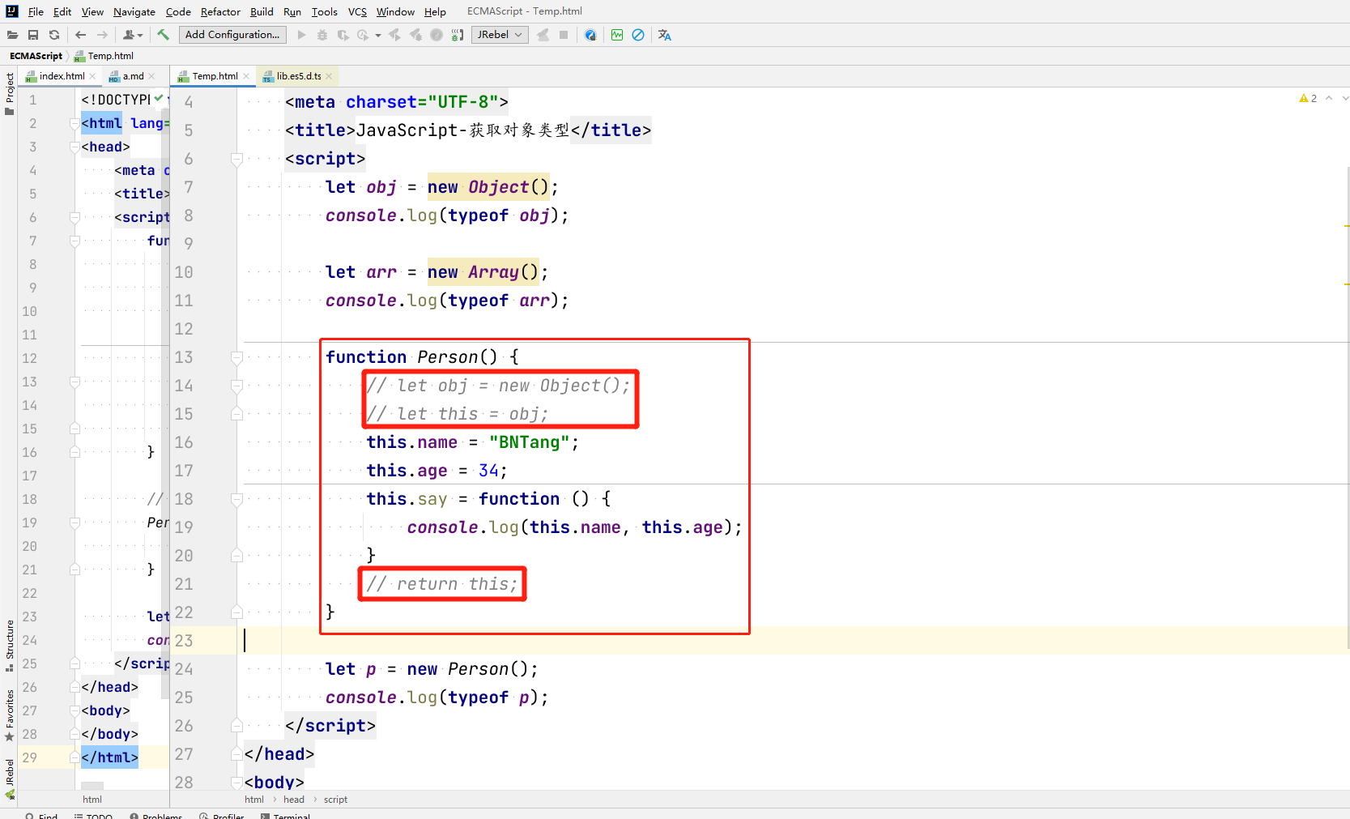Close the index.html tab
Viewport: 1350px width, 819px height.
coord(92,76)
